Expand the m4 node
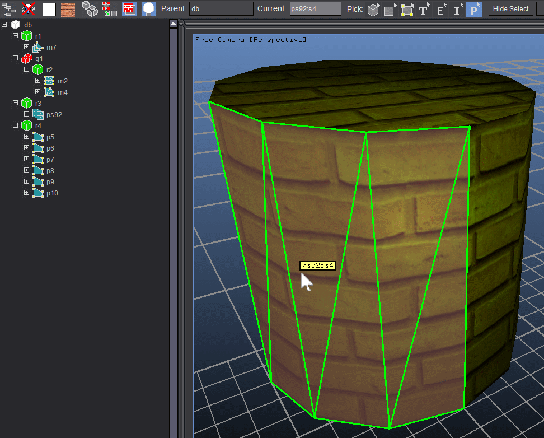544x438 pixels. click(x=37, y=91)
